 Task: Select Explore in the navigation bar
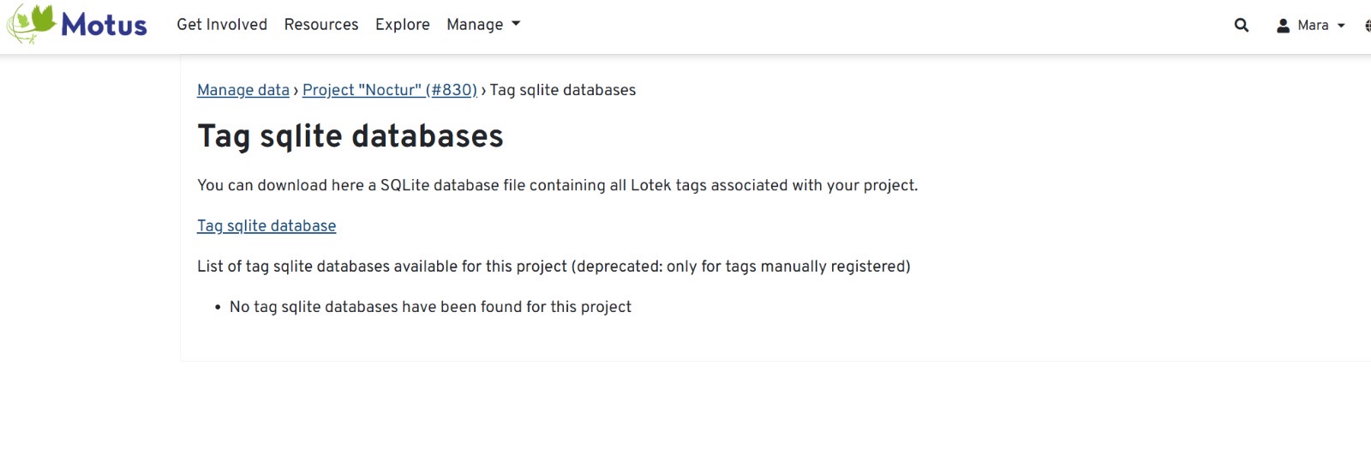[403, 25]
